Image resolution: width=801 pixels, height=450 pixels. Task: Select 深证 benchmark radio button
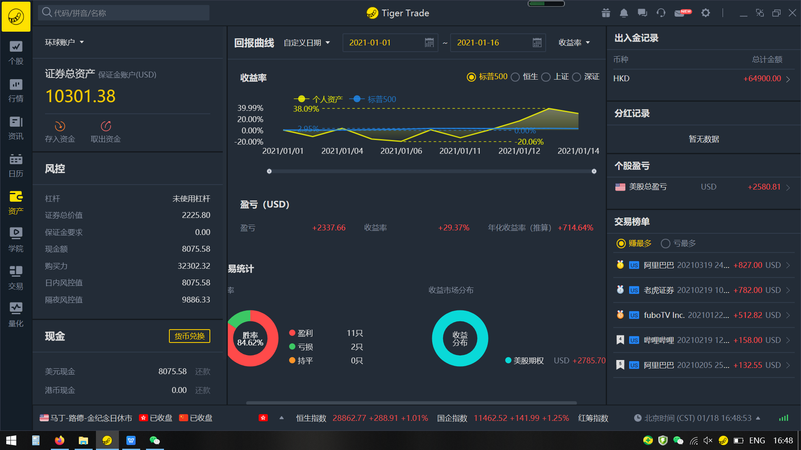577,77
